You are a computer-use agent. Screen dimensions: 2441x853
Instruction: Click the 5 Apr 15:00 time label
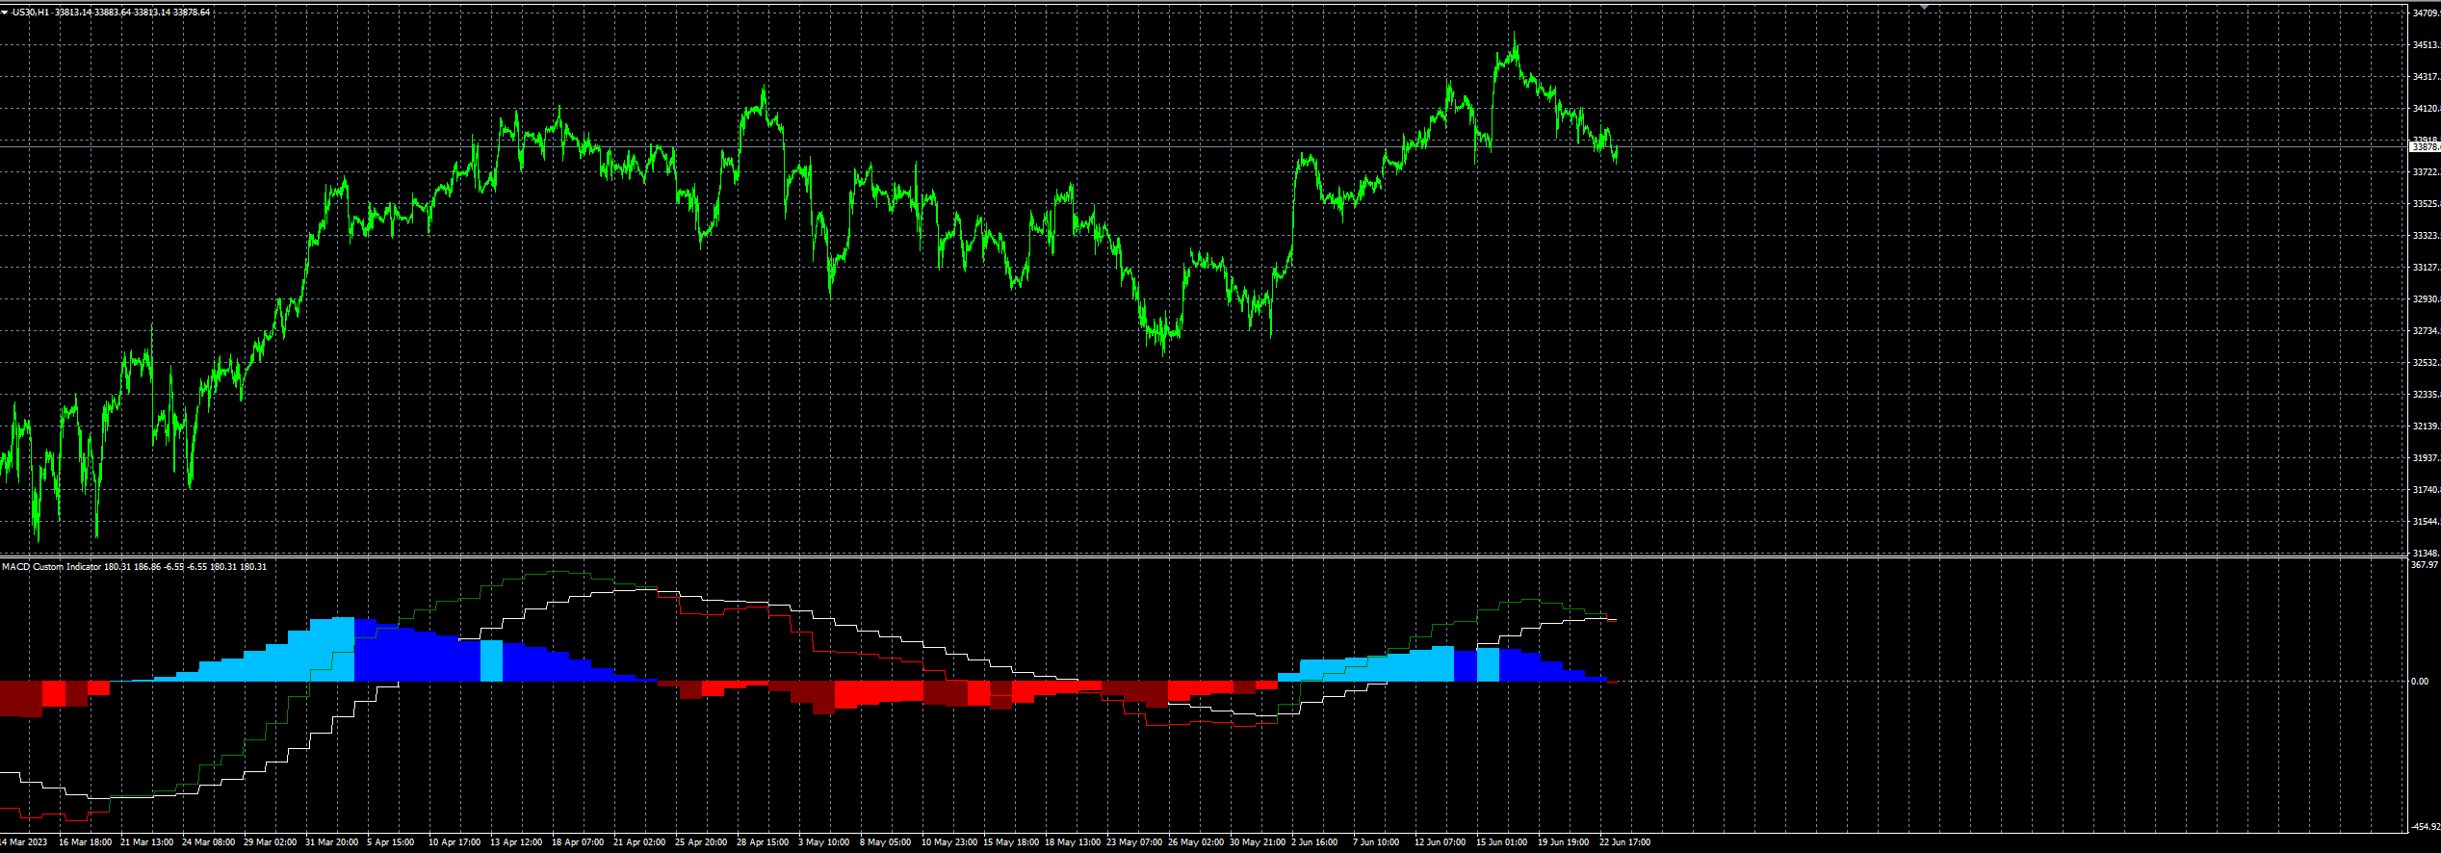(390, 842)
